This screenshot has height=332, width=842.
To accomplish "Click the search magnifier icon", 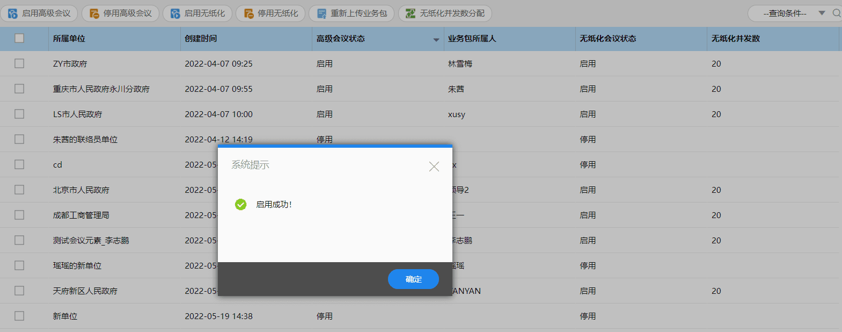I will (x=837, y=13).
